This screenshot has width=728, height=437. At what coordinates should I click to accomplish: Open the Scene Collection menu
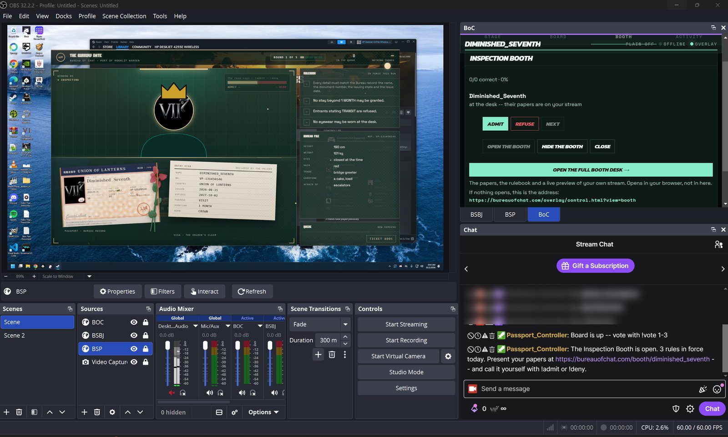[124, 16]
